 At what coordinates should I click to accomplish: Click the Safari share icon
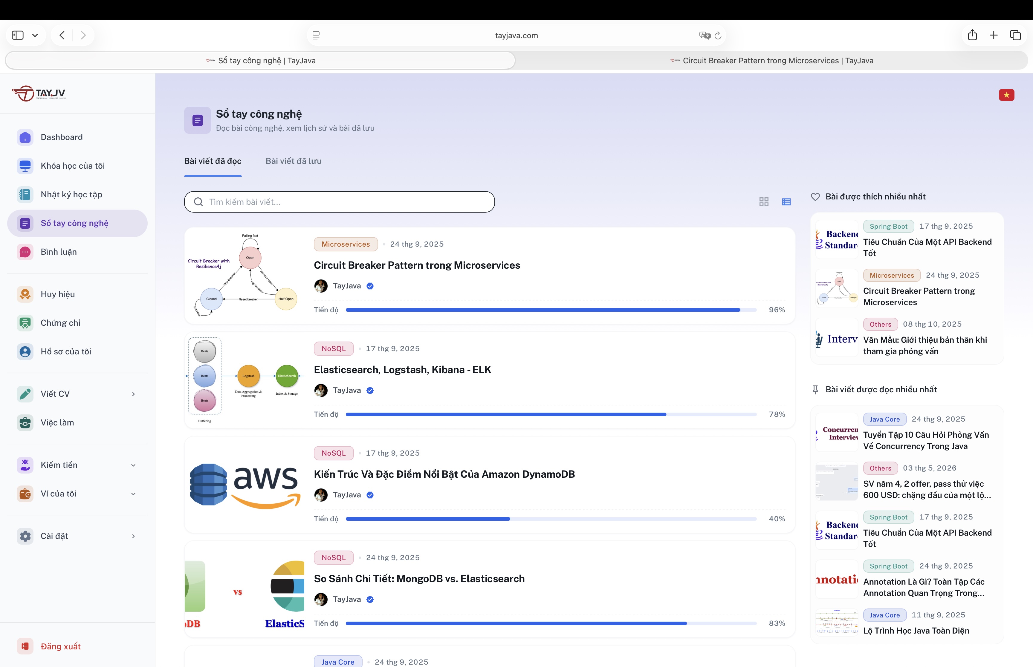972,35
